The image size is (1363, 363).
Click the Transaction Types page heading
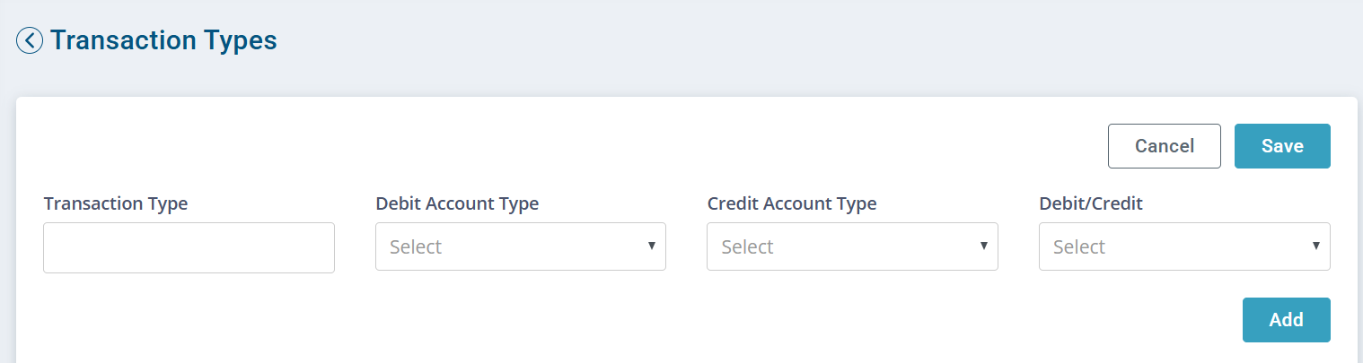[x=163, y=40]
